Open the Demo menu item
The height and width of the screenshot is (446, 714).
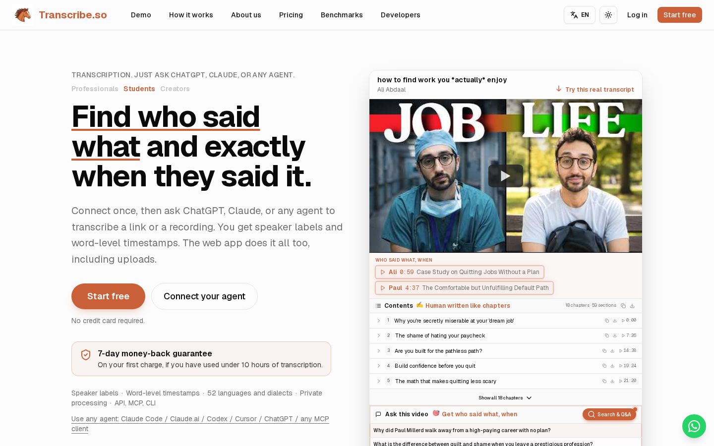coord(141,15)
